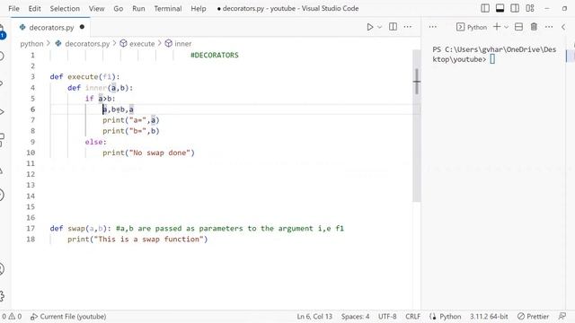Click the editor vertical scrollbar

tap(417, 126)
